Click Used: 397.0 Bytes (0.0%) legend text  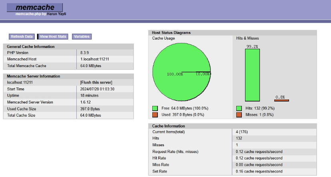coord(183,115)
